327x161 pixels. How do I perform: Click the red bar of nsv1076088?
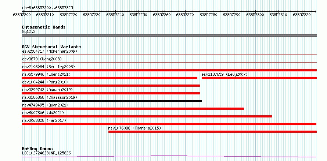(212, 131)
